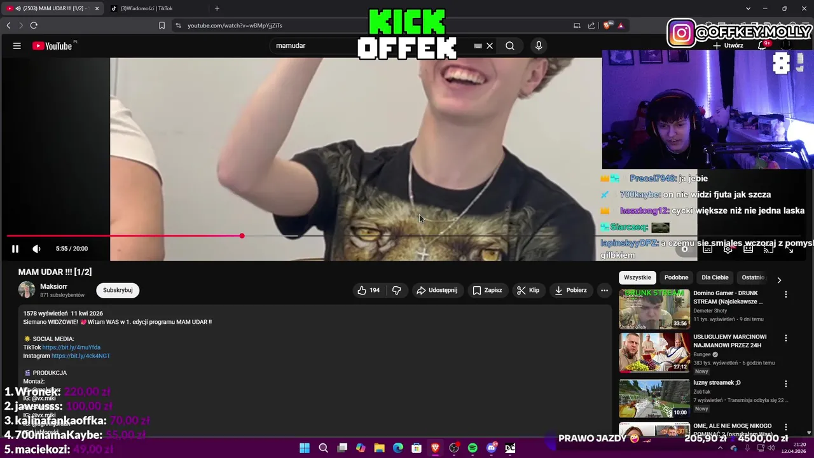Screen dimensions: 814x458
Task: Toggle subtitles with the captions icon
Action: [707, 249]
